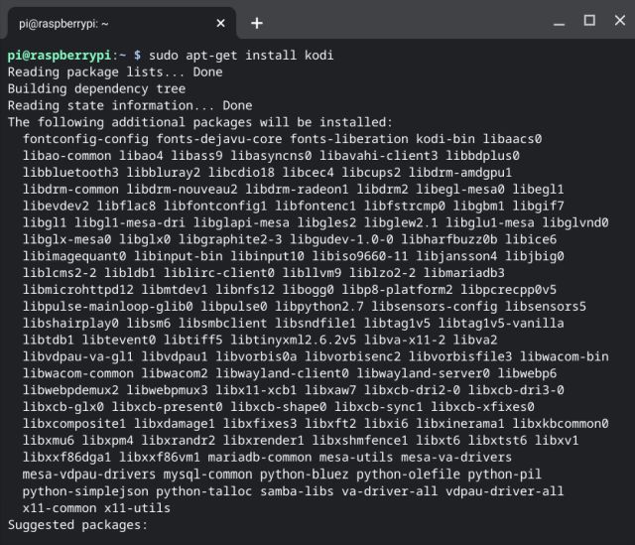
Task: Click the 'sudo apt-get install kodi' command
Action: [241, 56]
